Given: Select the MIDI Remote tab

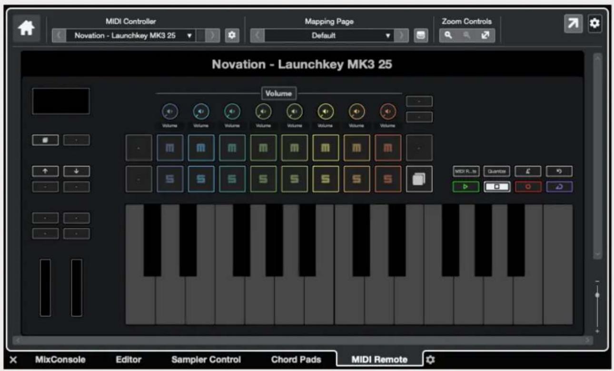Looking at the screenshot, I should point(379,360).
